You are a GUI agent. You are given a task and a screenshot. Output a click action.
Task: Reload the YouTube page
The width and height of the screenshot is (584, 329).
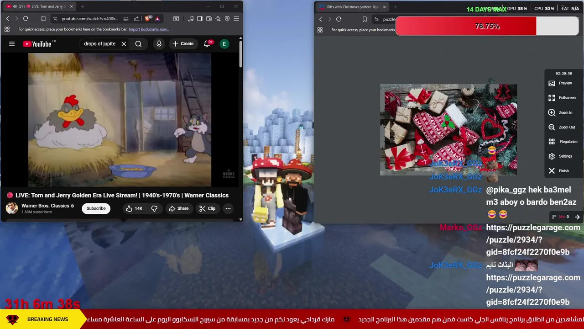26,19
